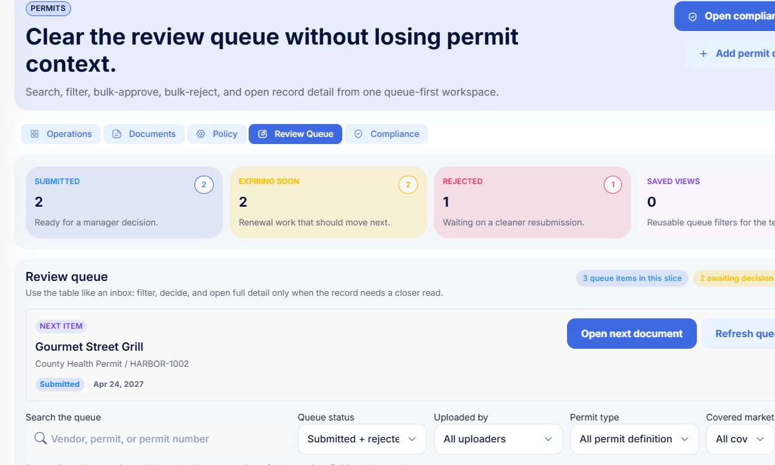Viewport: 775px width, 465px height.
Task: Expand the Uploaded by dropdown
Action: pos(498,439)
